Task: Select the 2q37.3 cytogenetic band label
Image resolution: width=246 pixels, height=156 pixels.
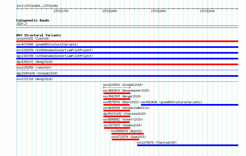Action: [x=22, y=24]
